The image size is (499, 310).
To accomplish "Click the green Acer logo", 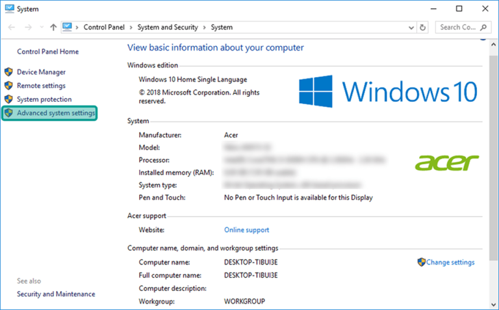I will pos(447,163).
